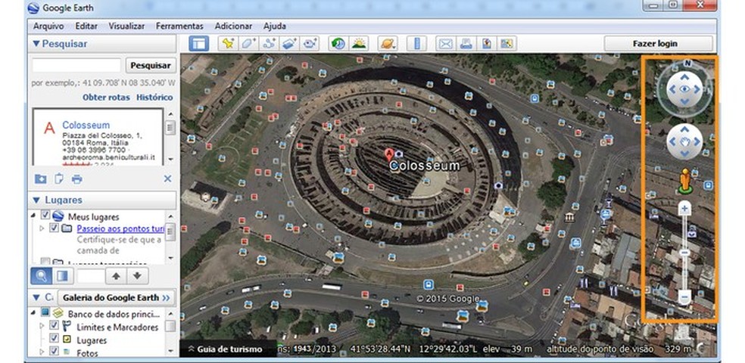Select the Add Polygon tool
This screenshot has height=363, width=745.
(x=249, y=44)
